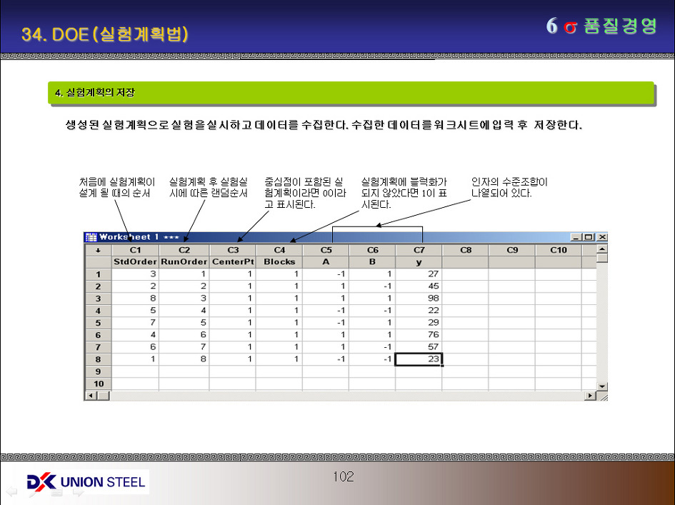Select the C10 column header
The image size is (675, 505).
558,250
